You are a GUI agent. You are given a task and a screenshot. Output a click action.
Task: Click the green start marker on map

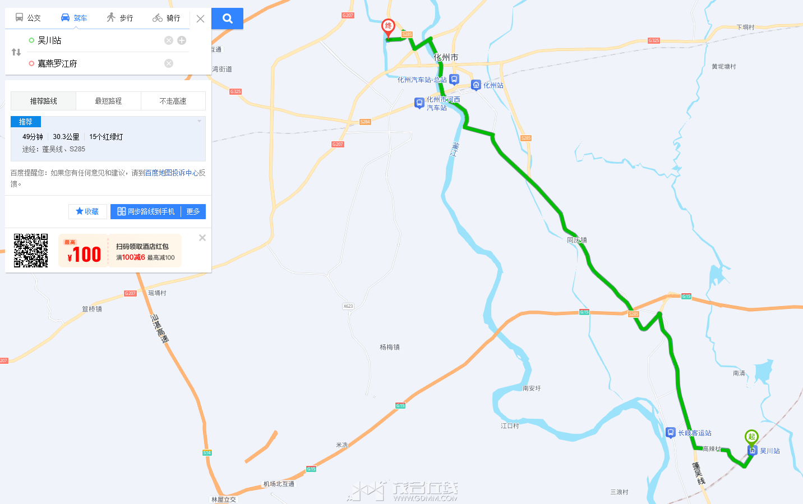coord(751,437)
